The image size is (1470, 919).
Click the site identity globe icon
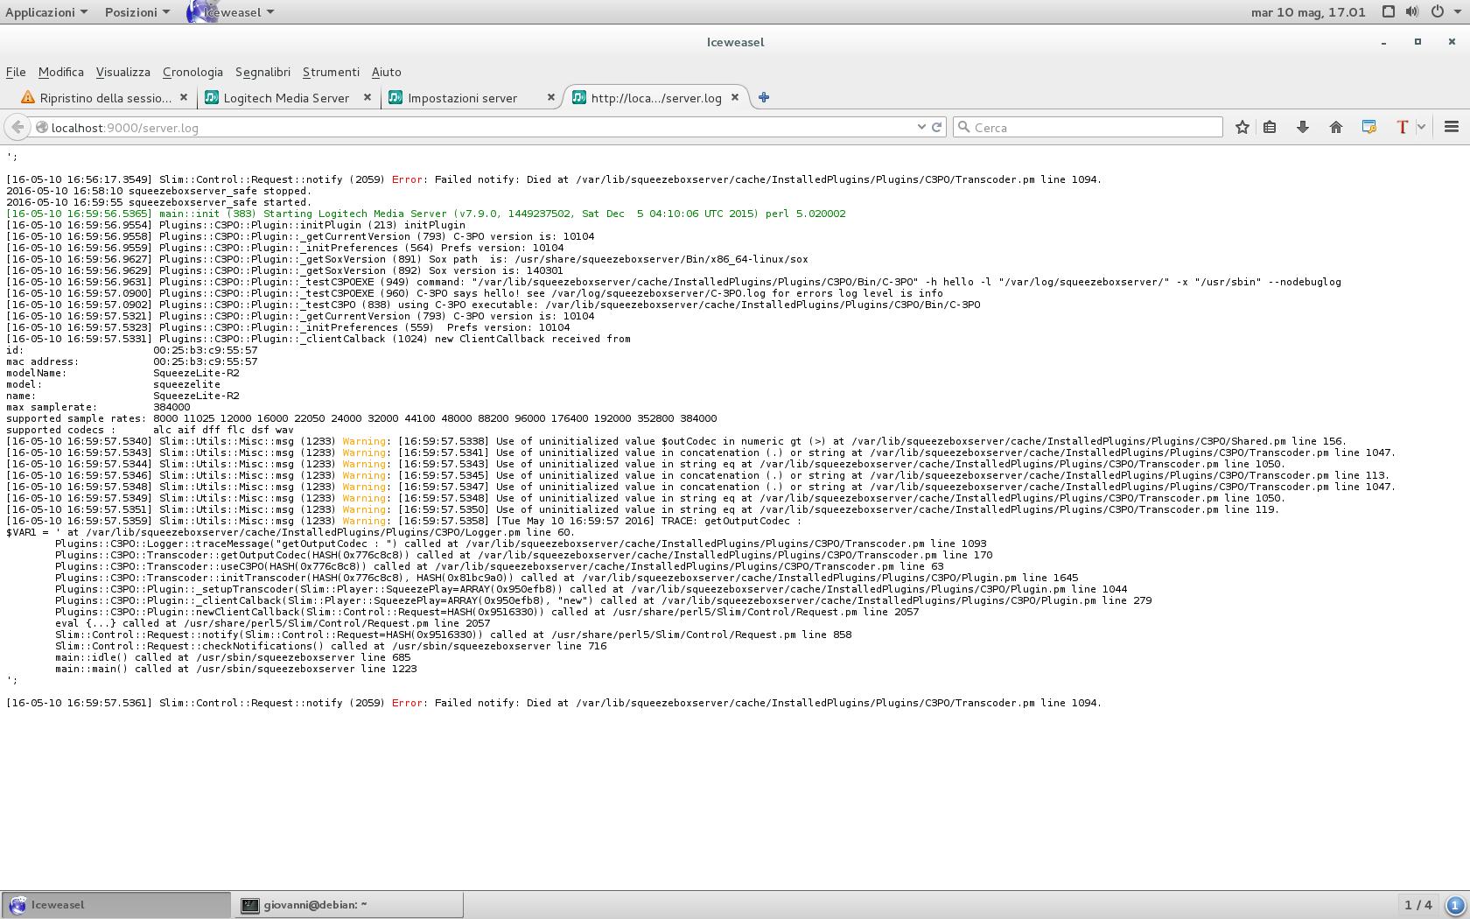[41, 128]
